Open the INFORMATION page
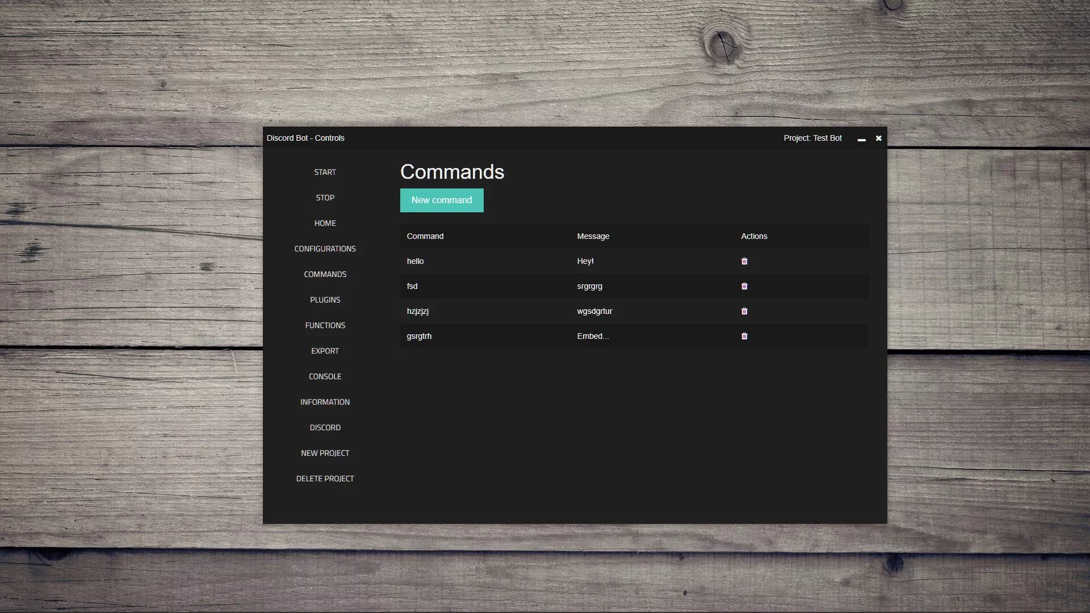 (x=325, y=402)
